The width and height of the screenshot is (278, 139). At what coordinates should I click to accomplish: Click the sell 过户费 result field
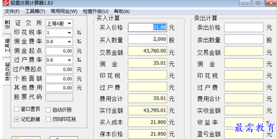click(x=244, y=87)
